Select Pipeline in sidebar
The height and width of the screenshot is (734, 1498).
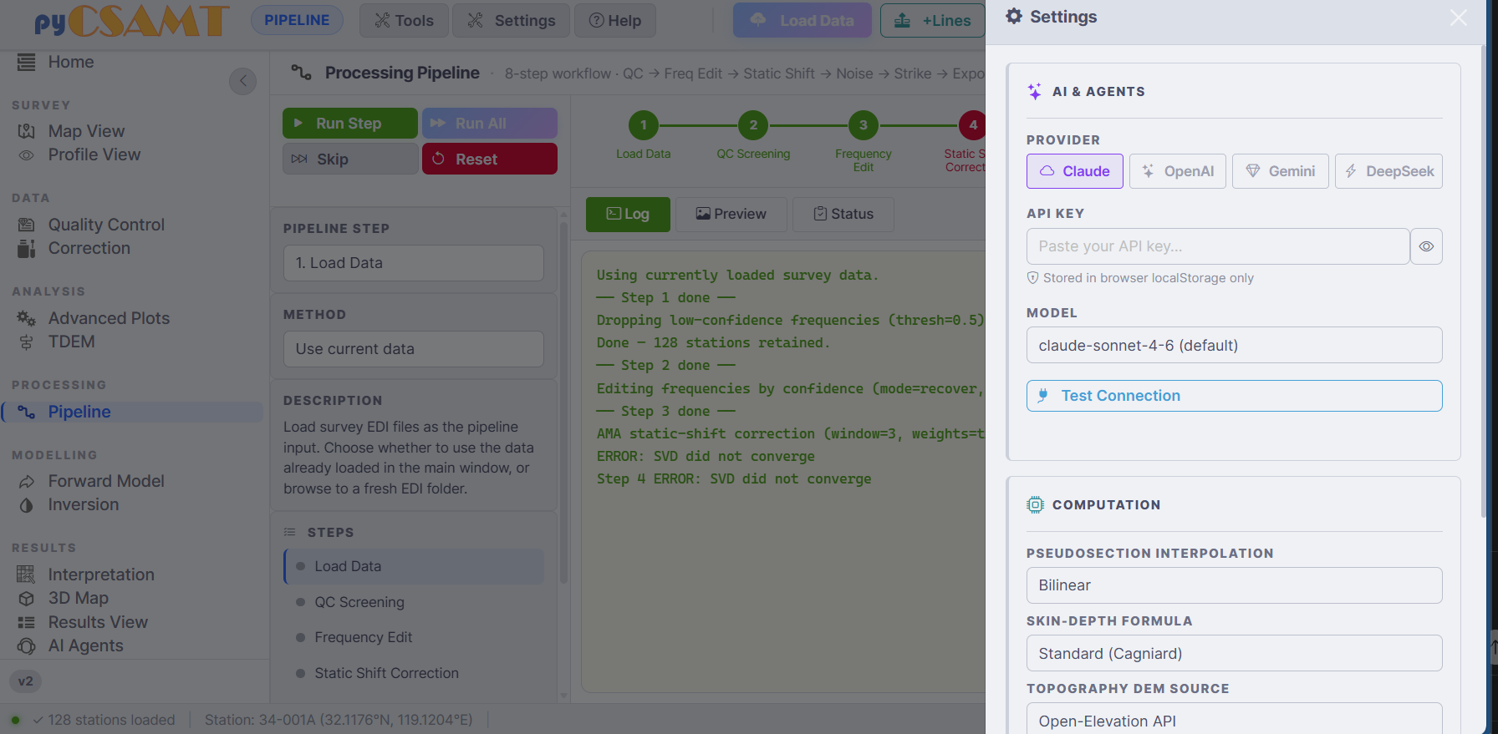(132, 412)
